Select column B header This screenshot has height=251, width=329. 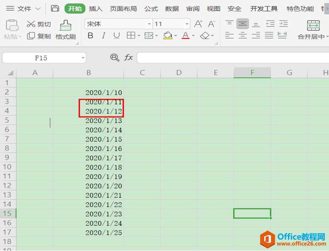tap(88, 73)
